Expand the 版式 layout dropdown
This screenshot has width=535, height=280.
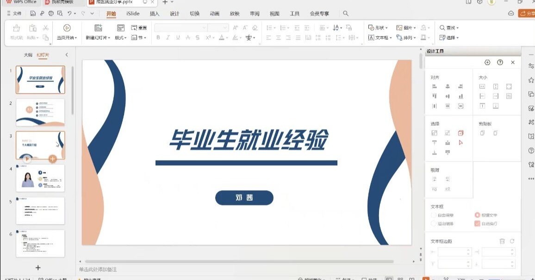[x=120, y=37]
